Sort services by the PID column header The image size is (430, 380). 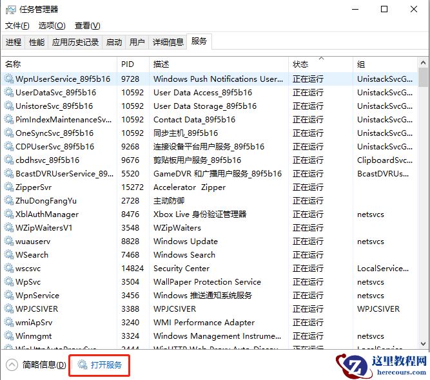coord(133,64)
